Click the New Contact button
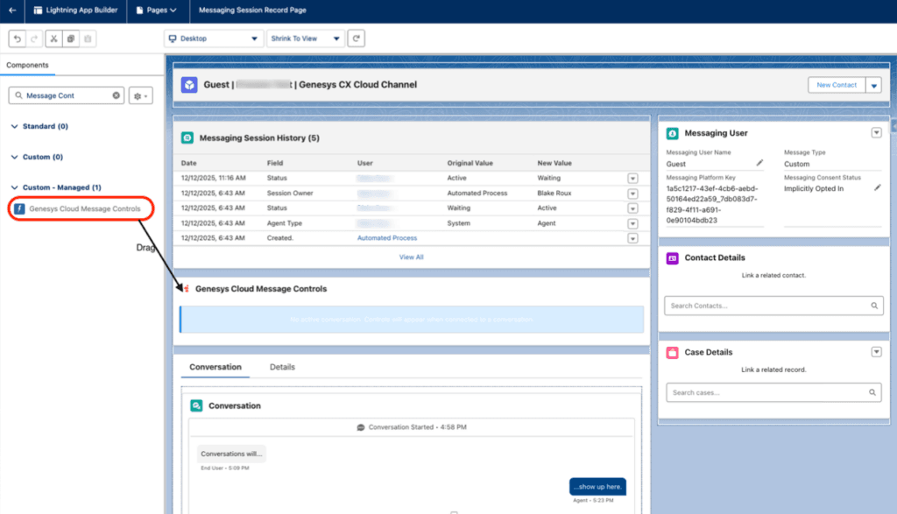The height and width of the screenshot is (514, 897). point(838,85)
